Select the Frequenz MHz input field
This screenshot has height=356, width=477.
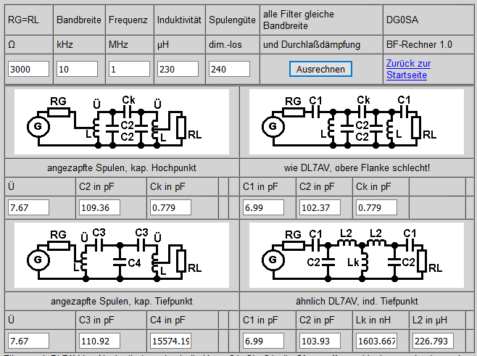[129, 69]
